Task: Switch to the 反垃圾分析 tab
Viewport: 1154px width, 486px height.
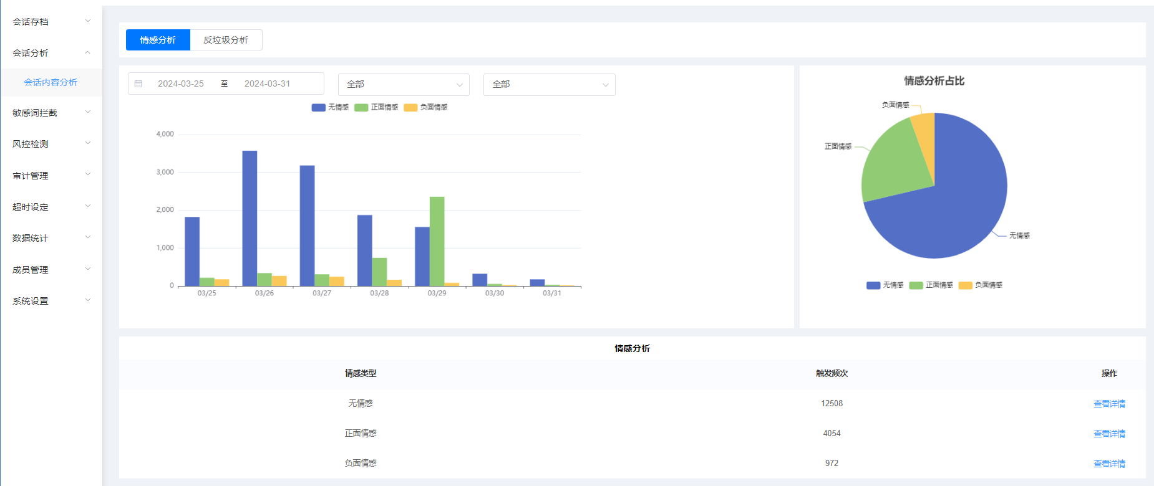Action: point(226,40)
